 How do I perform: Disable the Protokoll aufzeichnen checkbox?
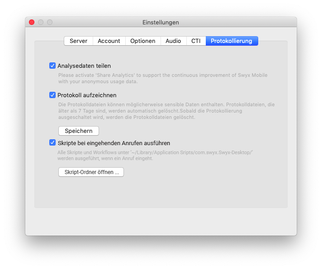(x=52, y=95)
